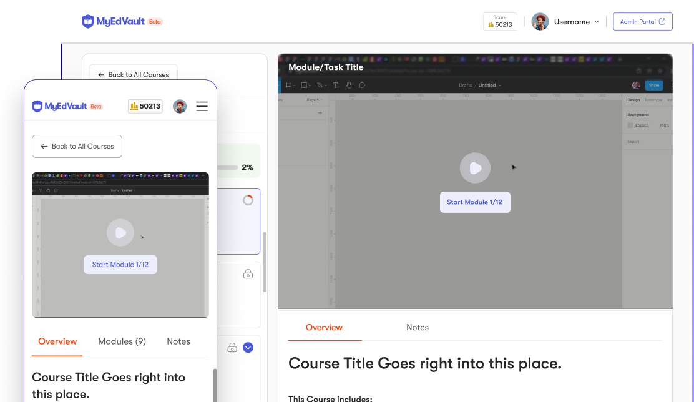This screenshot has width=694, height=402.
Task: Click the blue Share button in video
Action: (654, 85)
